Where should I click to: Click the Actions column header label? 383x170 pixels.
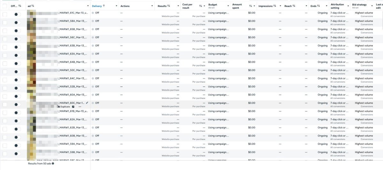point(125,6)
